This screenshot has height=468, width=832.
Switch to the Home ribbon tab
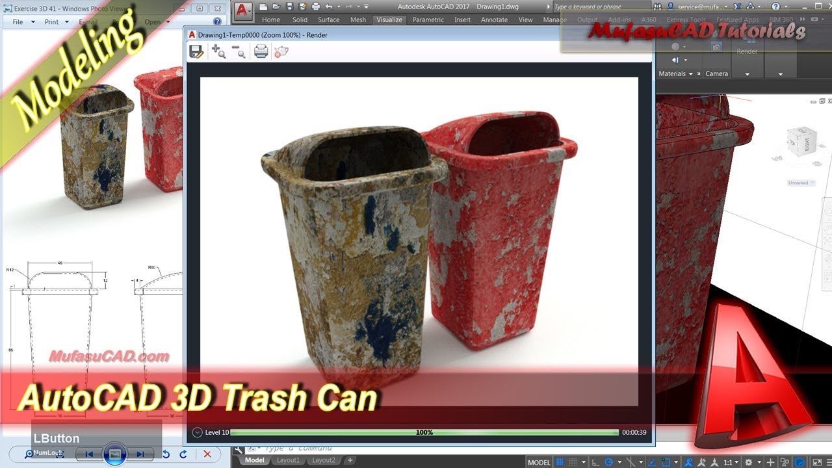coord(271,19)
